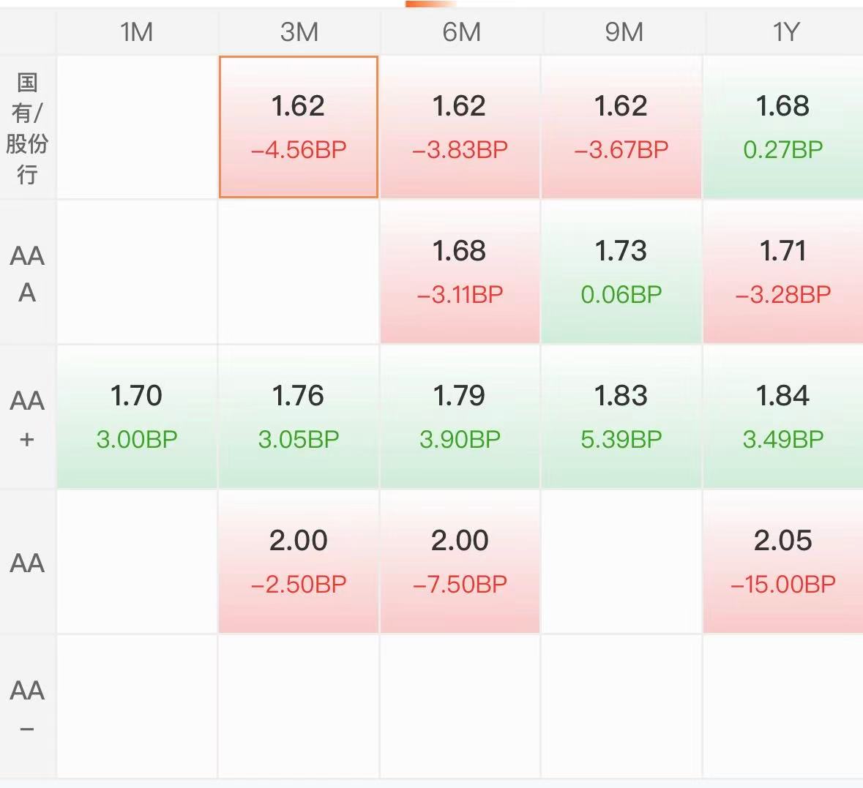
Task: Select the AA+ row label
Action: [28, 418]
